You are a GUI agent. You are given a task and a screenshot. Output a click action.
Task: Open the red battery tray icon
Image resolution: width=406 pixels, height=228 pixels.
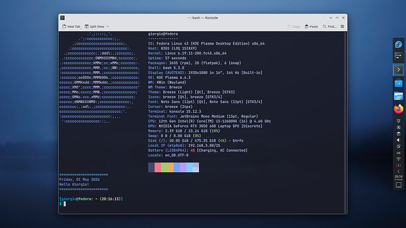click(x=398, y=165)
